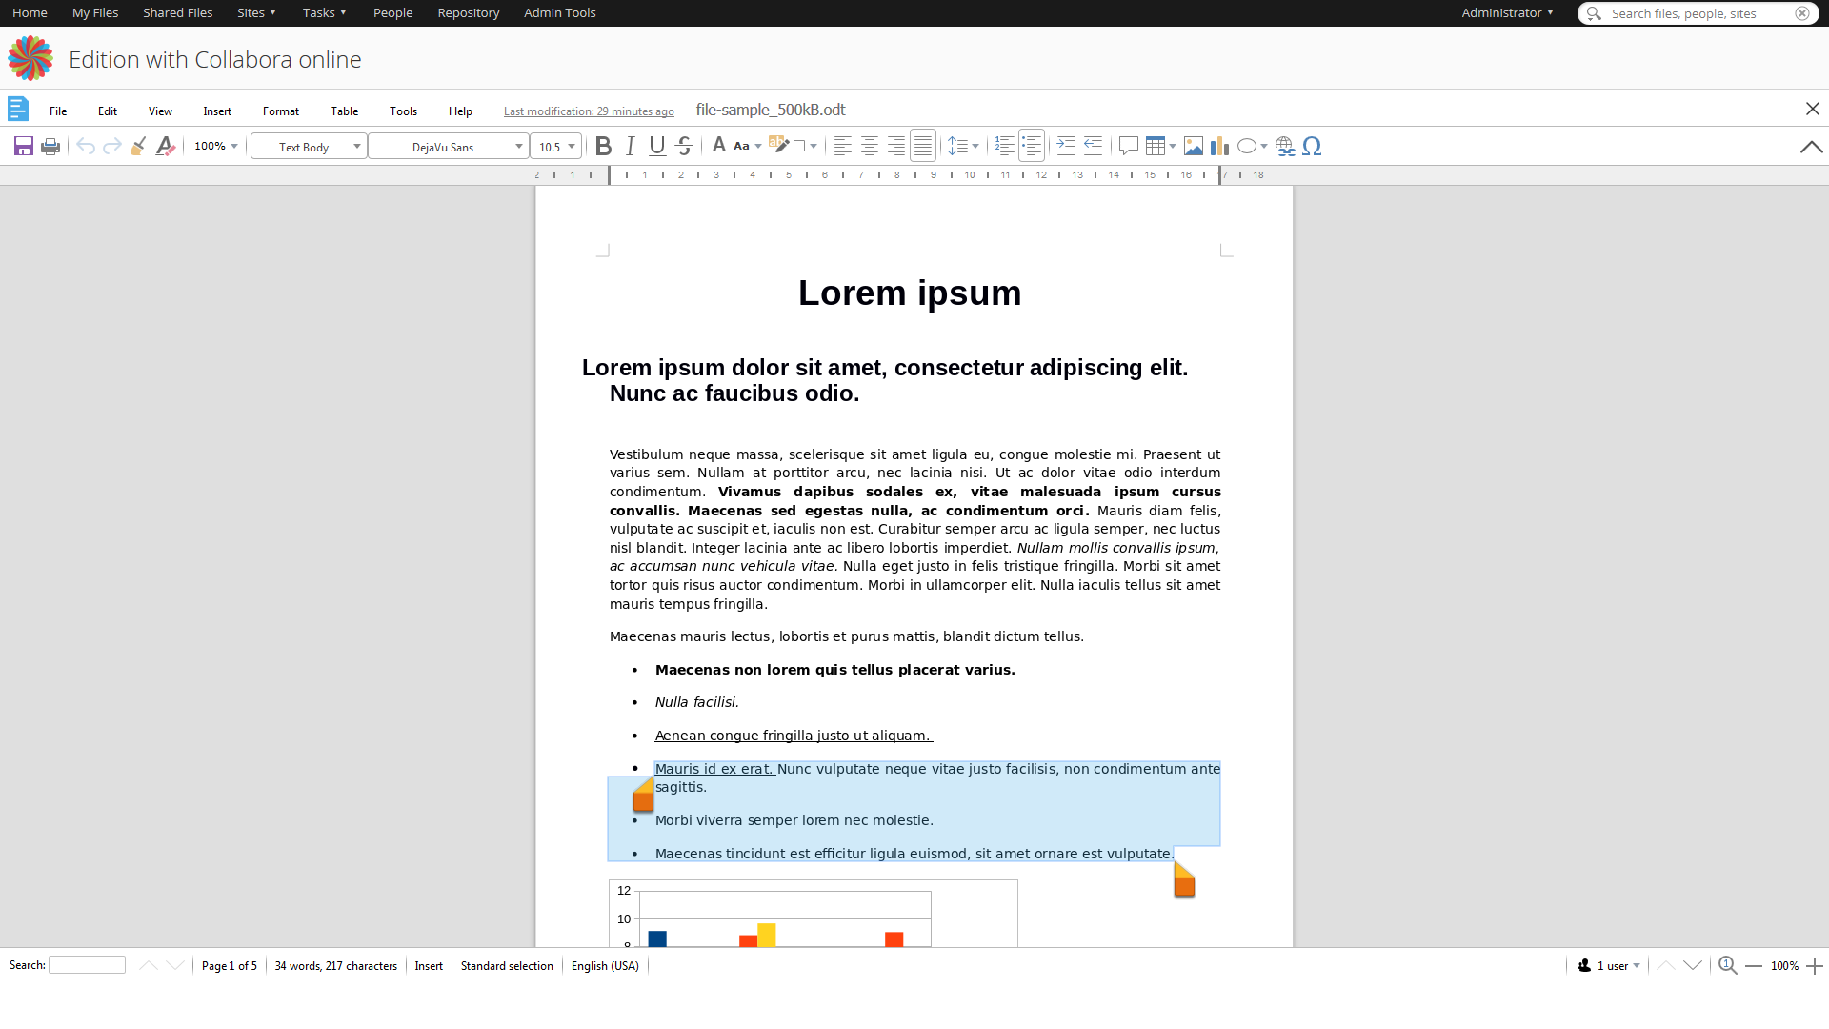The width and height of the screenshot is (1829, 1029).
Task: Open the People page
Action: 392,12
